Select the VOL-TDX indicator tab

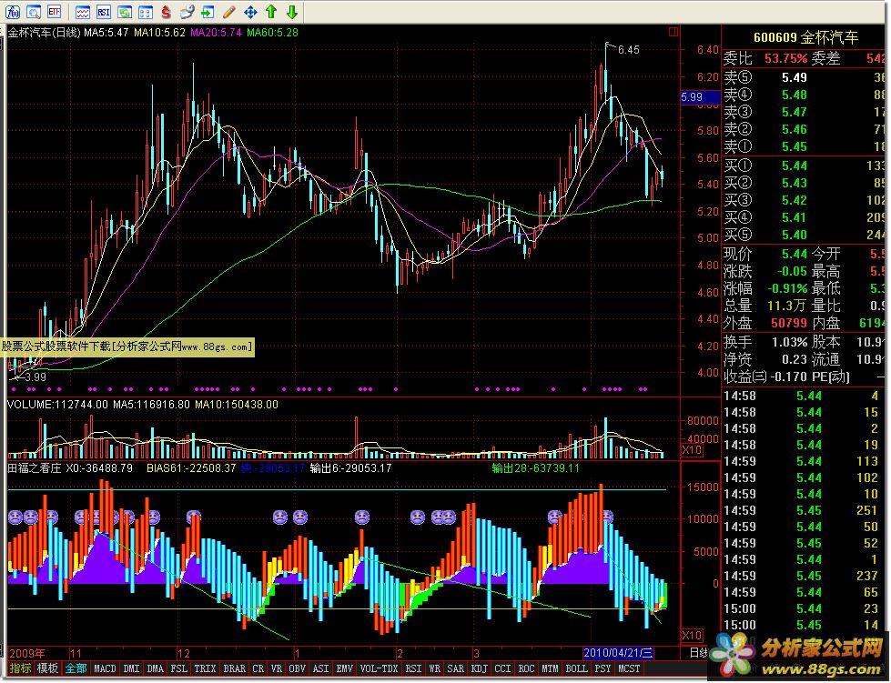point(379,668)
